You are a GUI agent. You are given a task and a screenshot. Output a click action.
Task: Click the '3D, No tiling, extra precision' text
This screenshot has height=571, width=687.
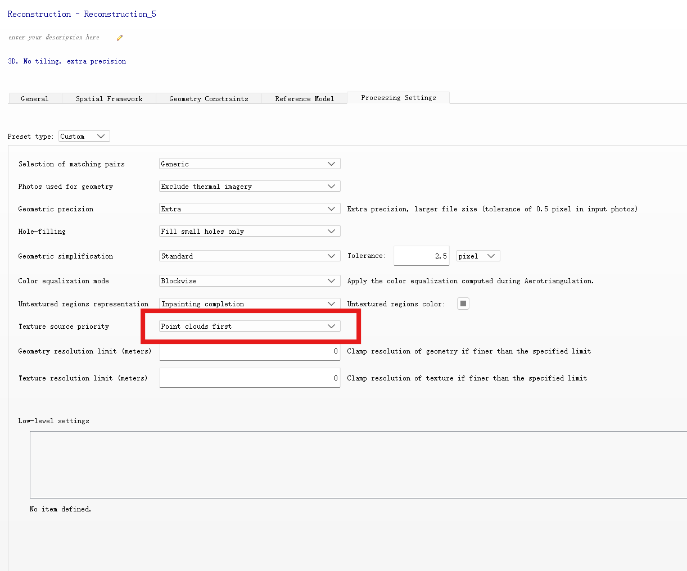(x=67, y=61)
